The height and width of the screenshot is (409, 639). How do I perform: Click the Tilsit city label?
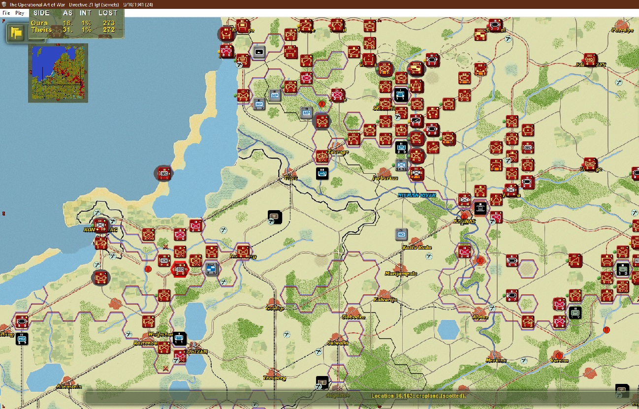290,178
